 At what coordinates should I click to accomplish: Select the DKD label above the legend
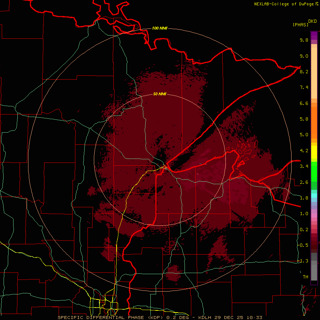click(313, 21)
